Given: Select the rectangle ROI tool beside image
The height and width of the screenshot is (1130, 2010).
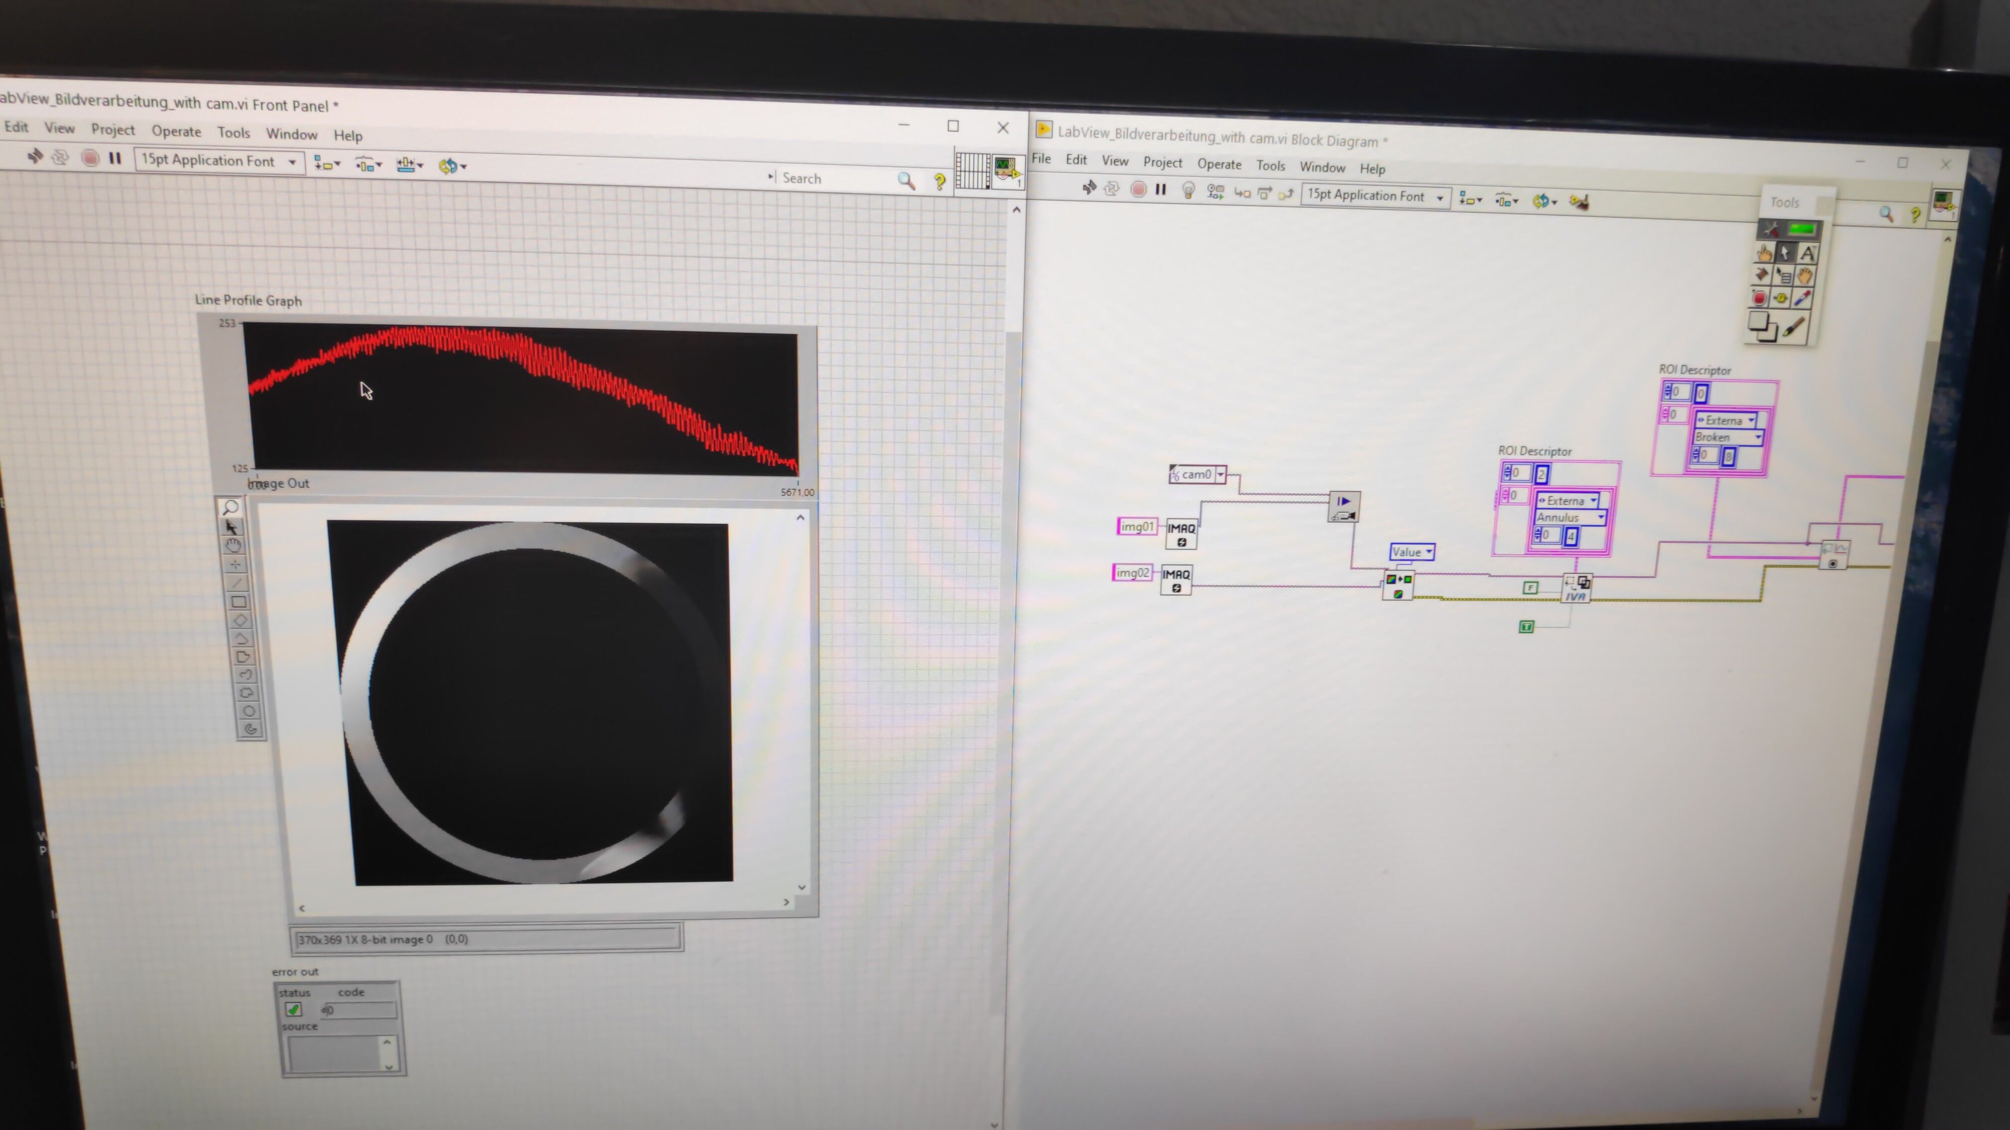Looking at the screenshot, I should pos(239,602).
